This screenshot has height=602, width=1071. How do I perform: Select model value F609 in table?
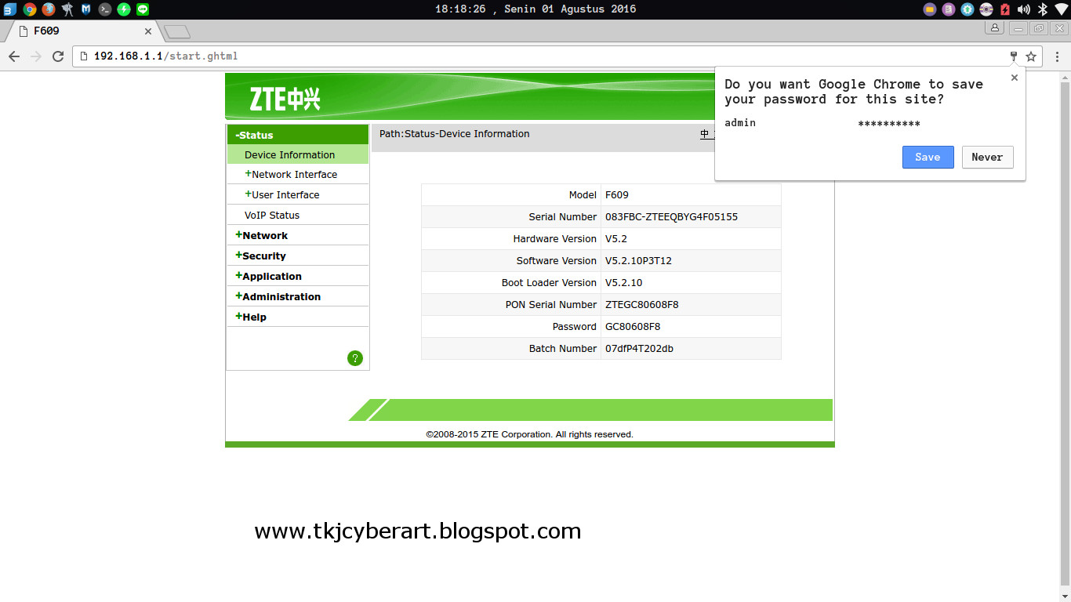pos(617,195)
